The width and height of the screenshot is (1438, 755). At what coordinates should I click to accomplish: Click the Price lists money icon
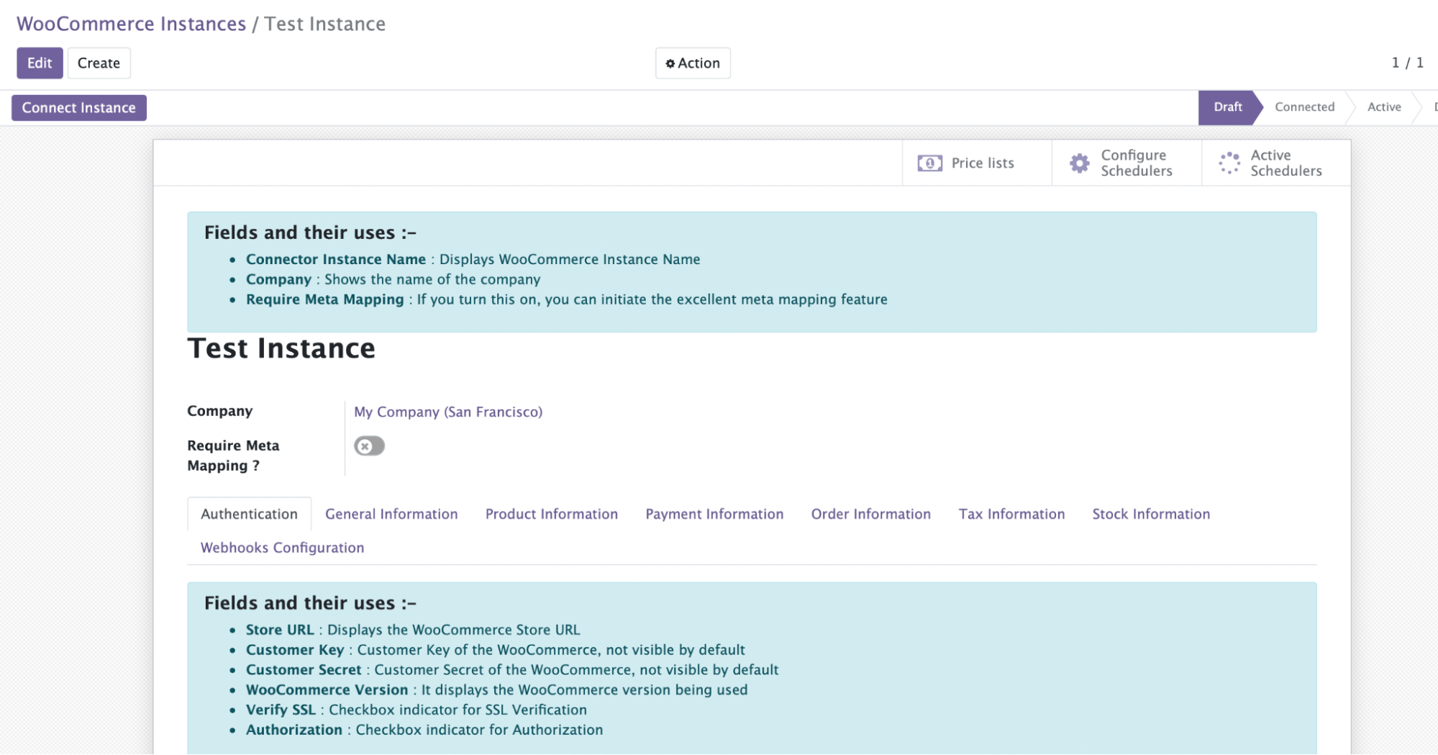929,163
